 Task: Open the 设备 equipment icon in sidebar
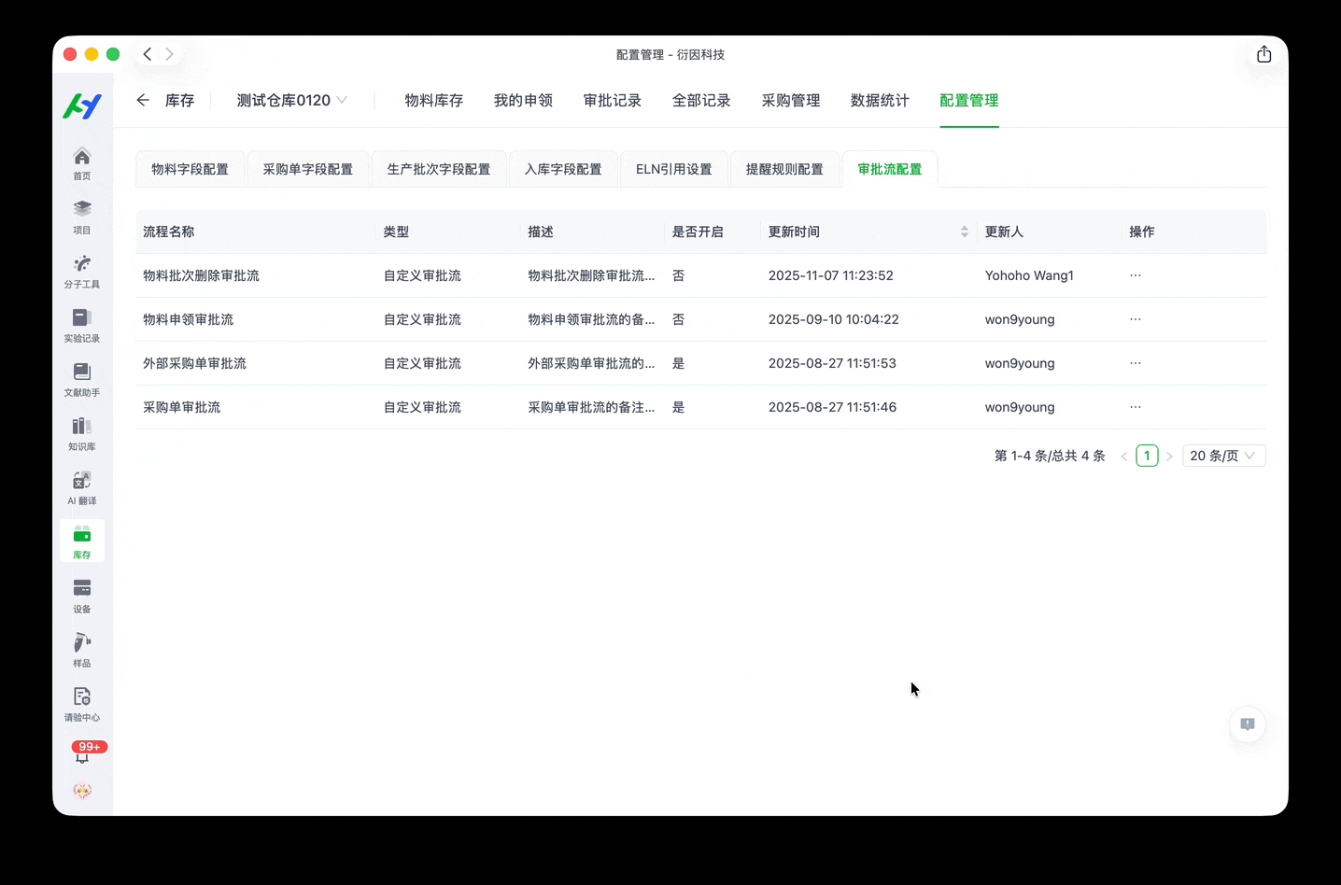click(x=82, y=596)
